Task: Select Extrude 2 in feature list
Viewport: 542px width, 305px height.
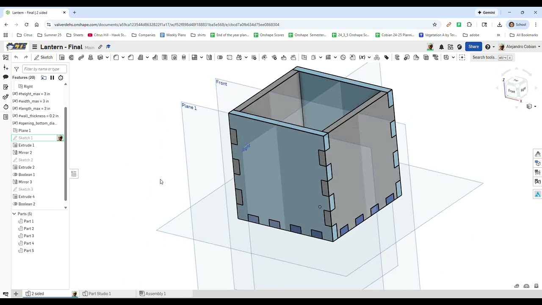Action: tap(26, 167)
